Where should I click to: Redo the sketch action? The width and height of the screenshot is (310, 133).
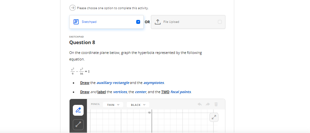(x=208, y=104)
